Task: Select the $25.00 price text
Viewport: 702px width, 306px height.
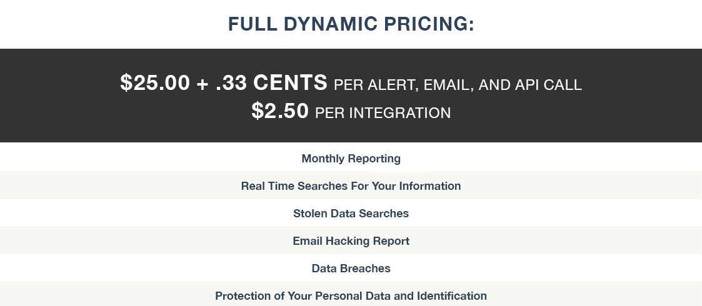Action: 155,83
